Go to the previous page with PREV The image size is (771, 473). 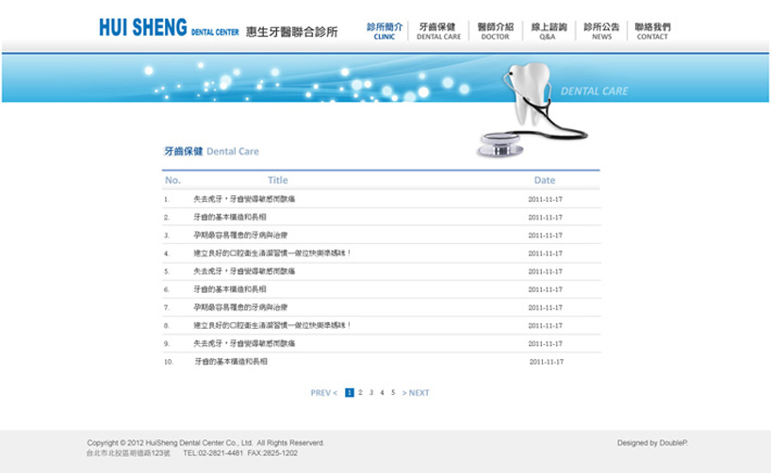tap(323, 393)
